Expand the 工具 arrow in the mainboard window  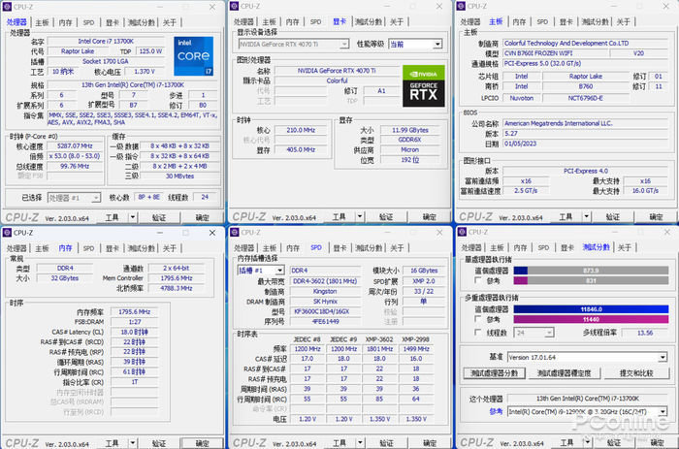(x=586, y=216)
